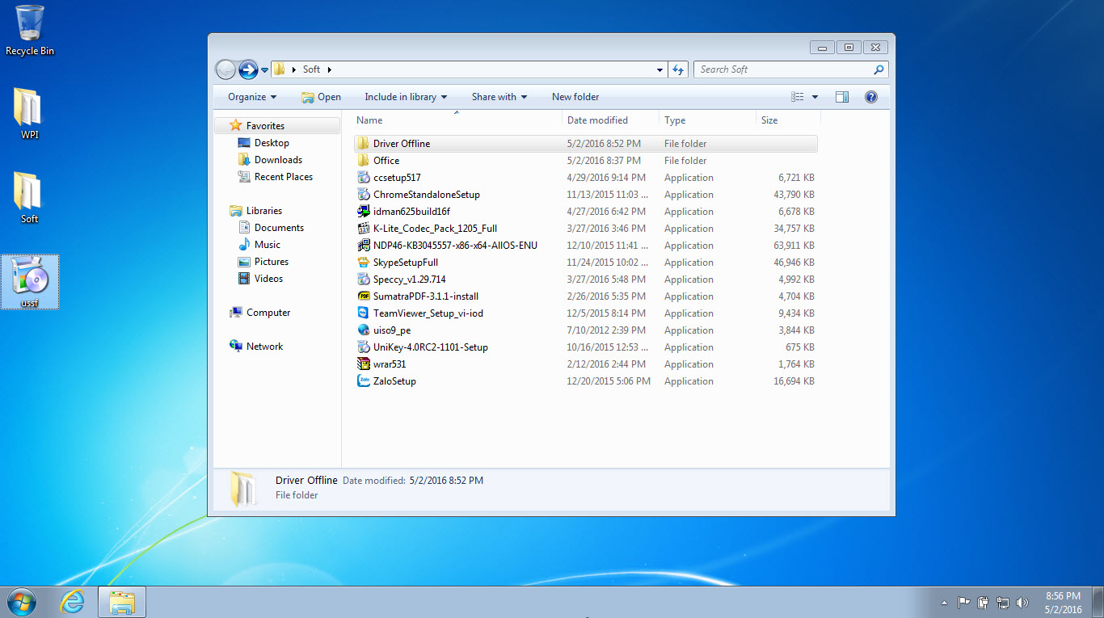Click the New folder button
This screenshot has height=618, width=1104.
tap(575, 96)
